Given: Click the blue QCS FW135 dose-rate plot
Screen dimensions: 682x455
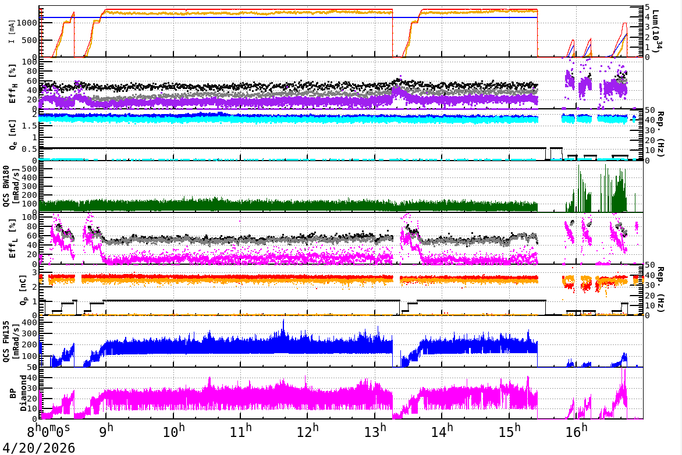Looking at the screenshot, I should coord(340,342).
